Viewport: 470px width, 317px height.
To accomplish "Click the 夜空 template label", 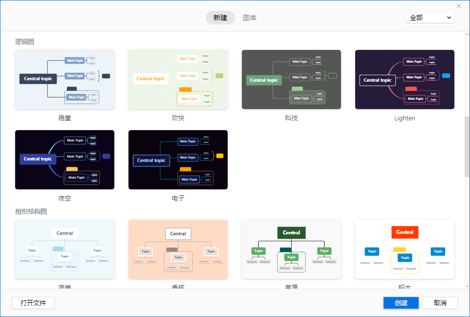I will click(65, 198).
